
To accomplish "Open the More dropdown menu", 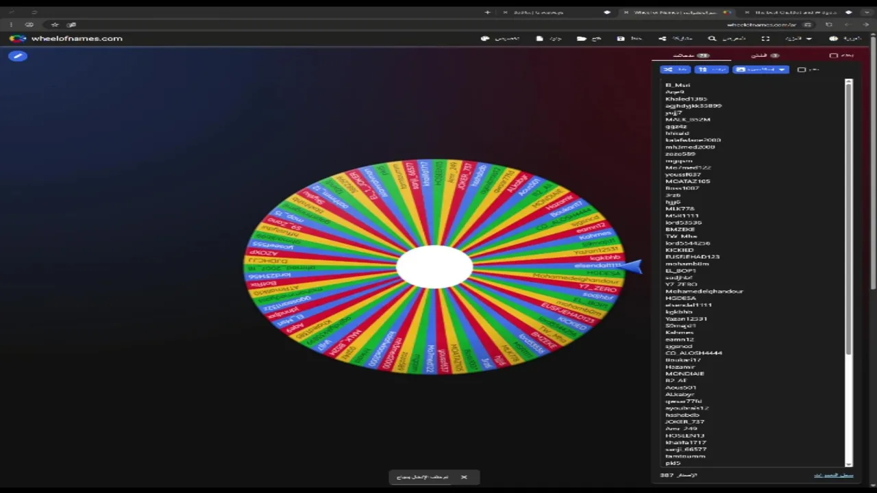I will (x=799, y=39).
